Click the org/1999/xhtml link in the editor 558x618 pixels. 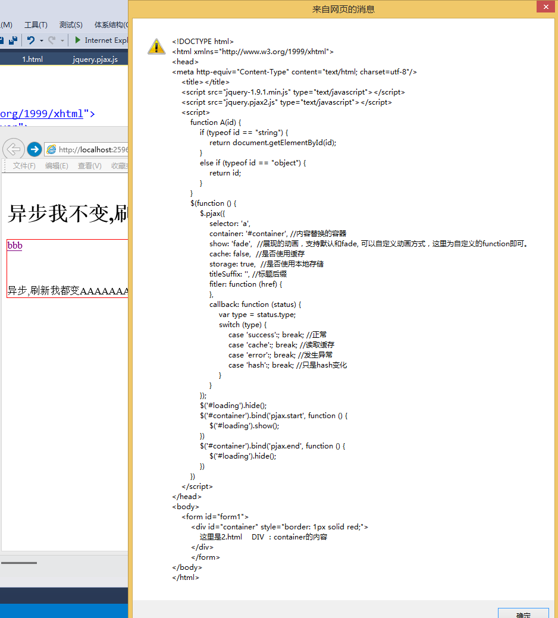(x=42, y=114)
